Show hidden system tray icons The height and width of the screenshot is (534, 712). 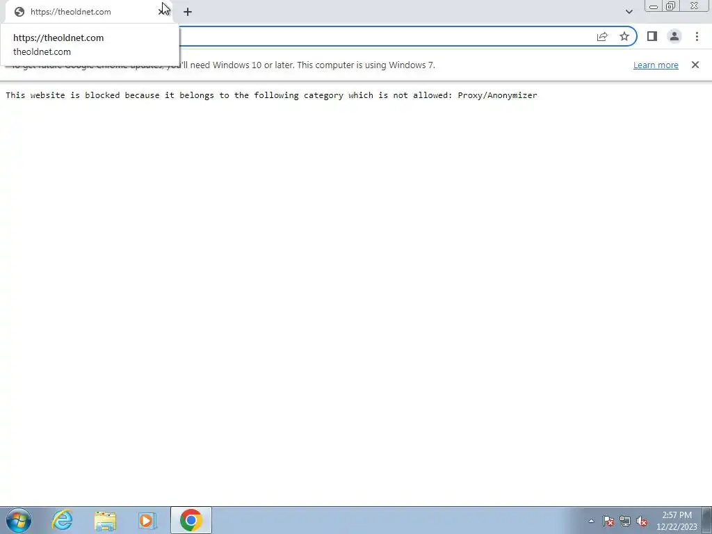point(591,521)
